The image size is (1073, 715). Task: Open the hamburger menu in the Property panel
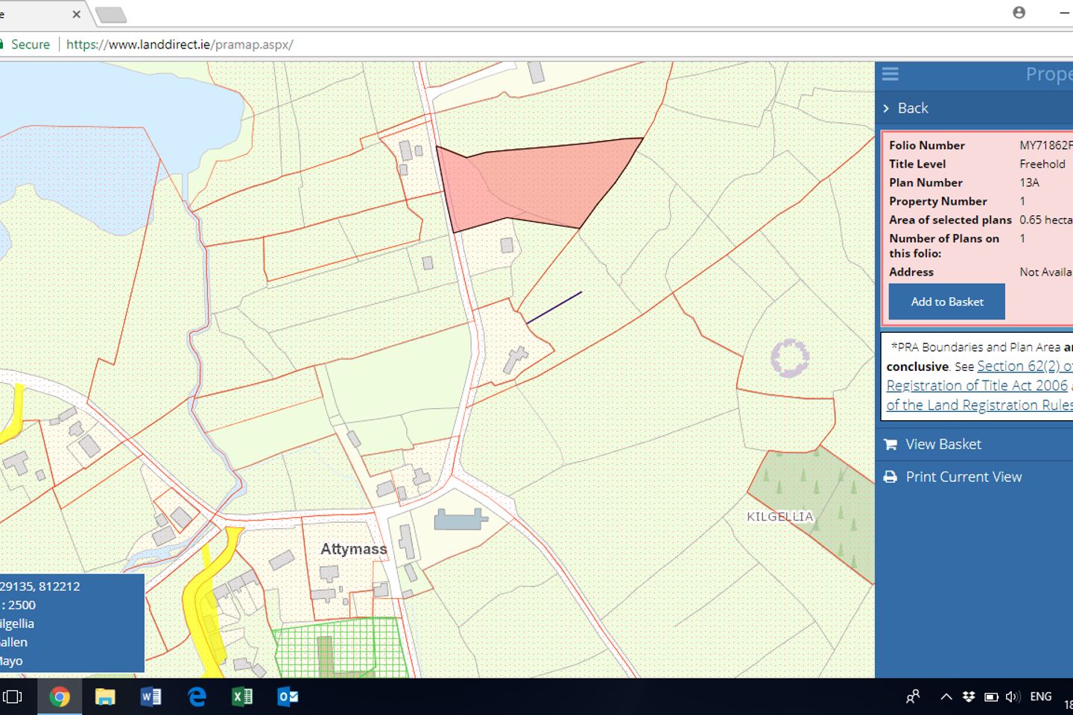(x=890, y=74)
